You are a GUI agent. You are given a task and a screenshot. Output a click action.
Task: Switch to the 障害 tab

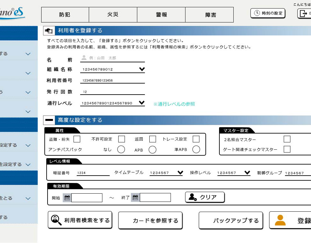click(209, 15)
